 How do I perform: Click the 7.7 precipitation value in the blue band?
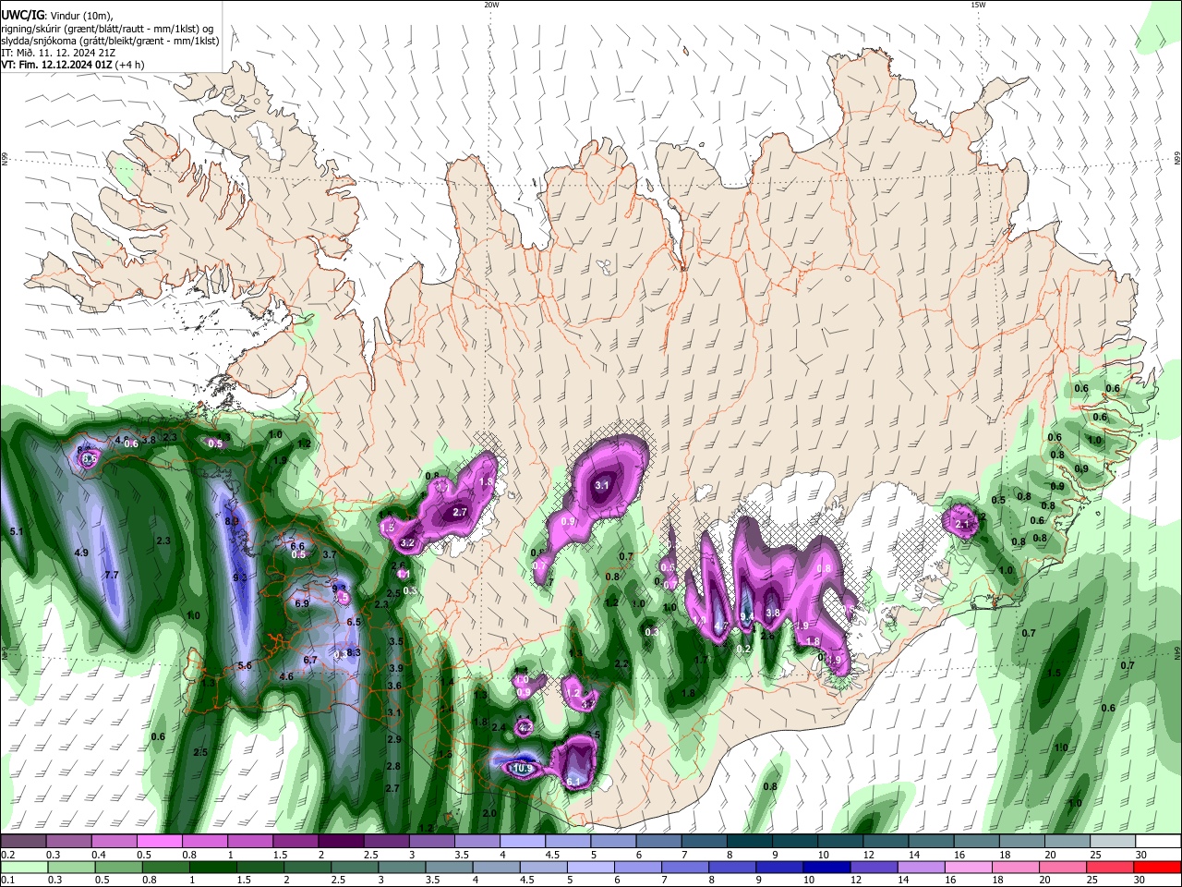[x=112, y=575]
